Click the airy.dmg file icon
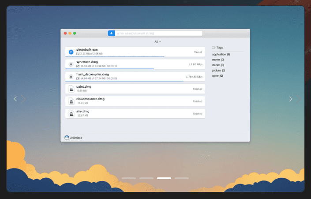311x199 pixels. tap(71, 113)
